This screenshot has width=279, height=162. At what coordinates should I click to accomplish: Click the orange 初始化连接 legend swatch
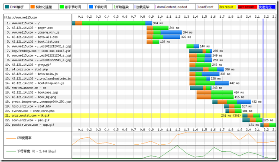point(32,7)
